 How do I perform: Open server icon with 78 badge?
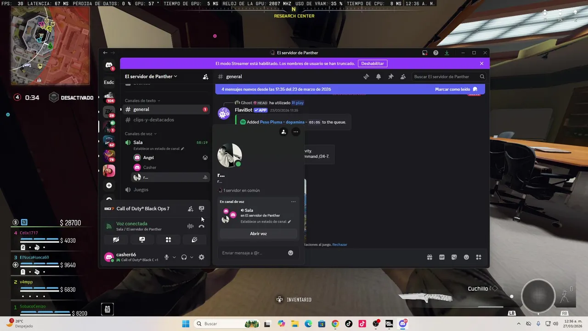point(109,156)
